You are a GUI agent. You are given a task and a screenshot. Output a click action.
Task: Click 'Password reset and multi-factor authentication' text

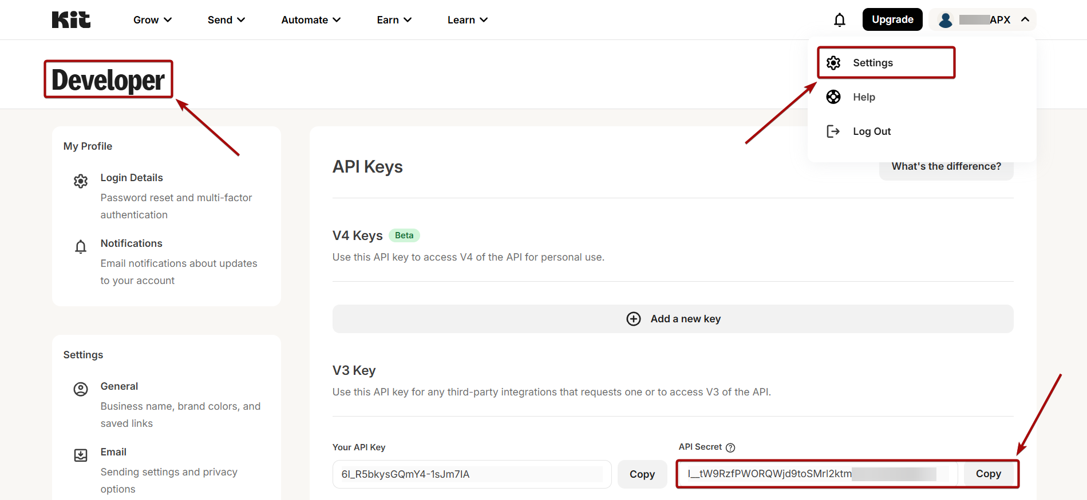coord(176,206)
